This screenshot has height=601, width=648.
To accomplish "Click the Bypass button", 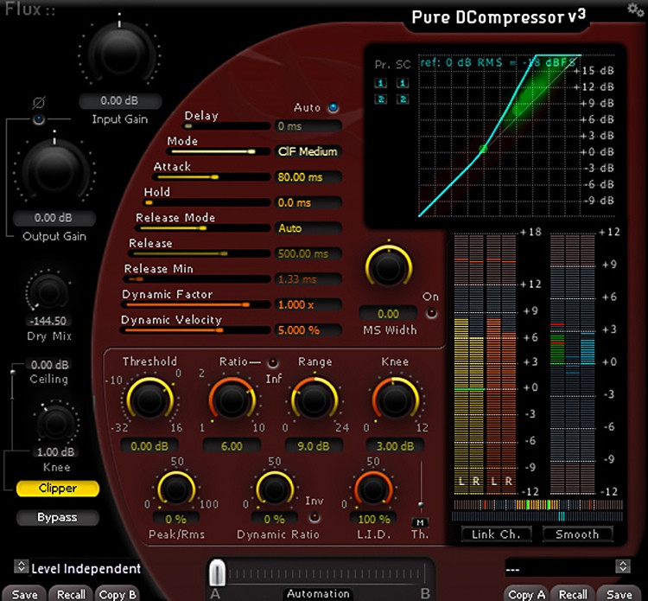I will click(58, 517).
